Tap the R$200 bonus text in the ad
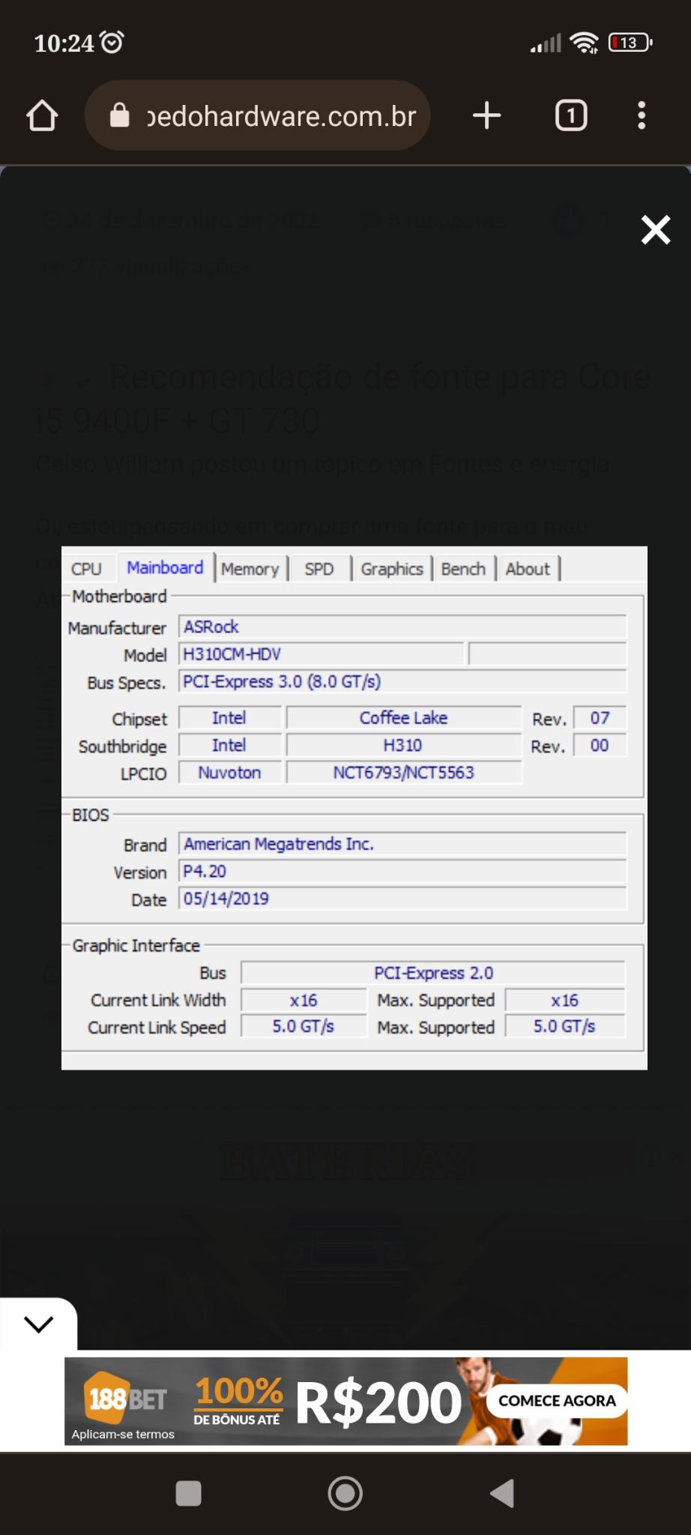Image resolution: width=691 pixels, height=1535 pixels. pos(378,1402)
